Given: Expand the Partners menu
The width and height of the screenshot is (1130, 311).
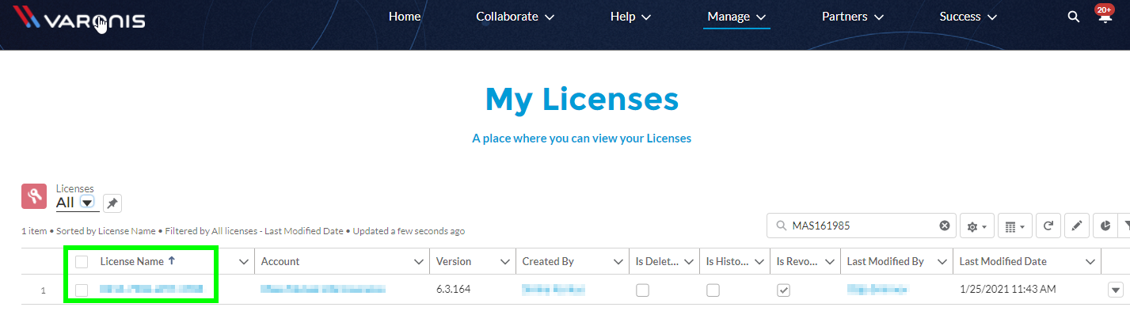Looking at the screenshot, I should pos(853,17).
